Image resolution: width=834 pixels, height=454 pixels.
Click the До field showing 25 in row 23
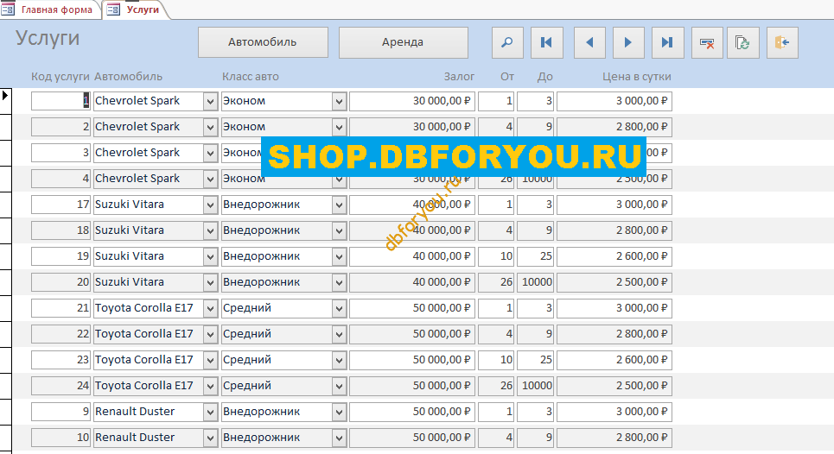(x=536, y=360)
